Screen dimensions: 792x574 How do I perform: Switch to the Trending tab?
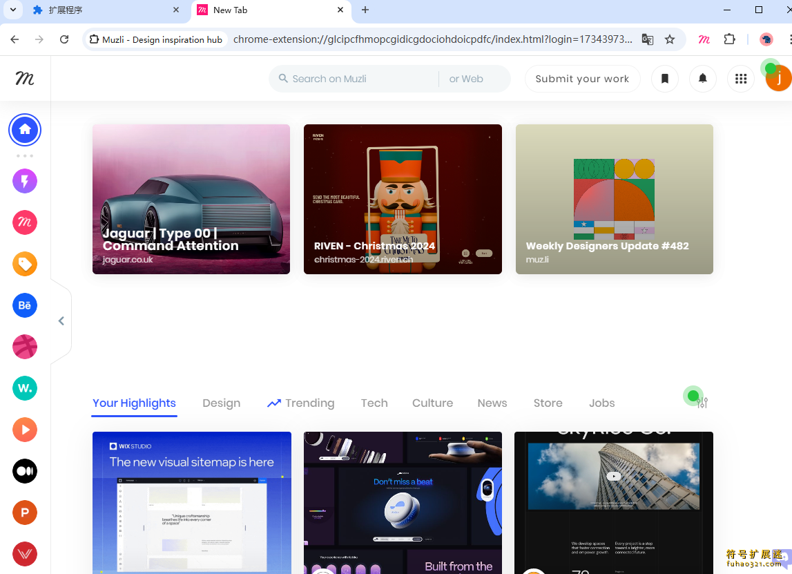point(301,403)
